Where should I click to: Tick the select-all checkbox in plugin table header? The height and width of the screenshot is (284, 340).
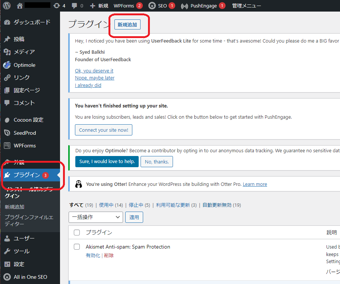click(x=77, y=232)
